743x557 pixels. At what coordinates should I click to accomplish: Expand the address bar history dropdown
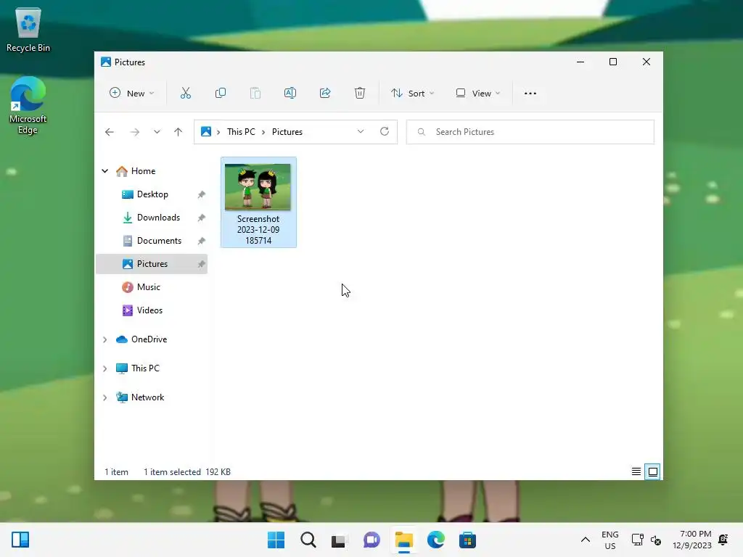[x=361, y=132]
